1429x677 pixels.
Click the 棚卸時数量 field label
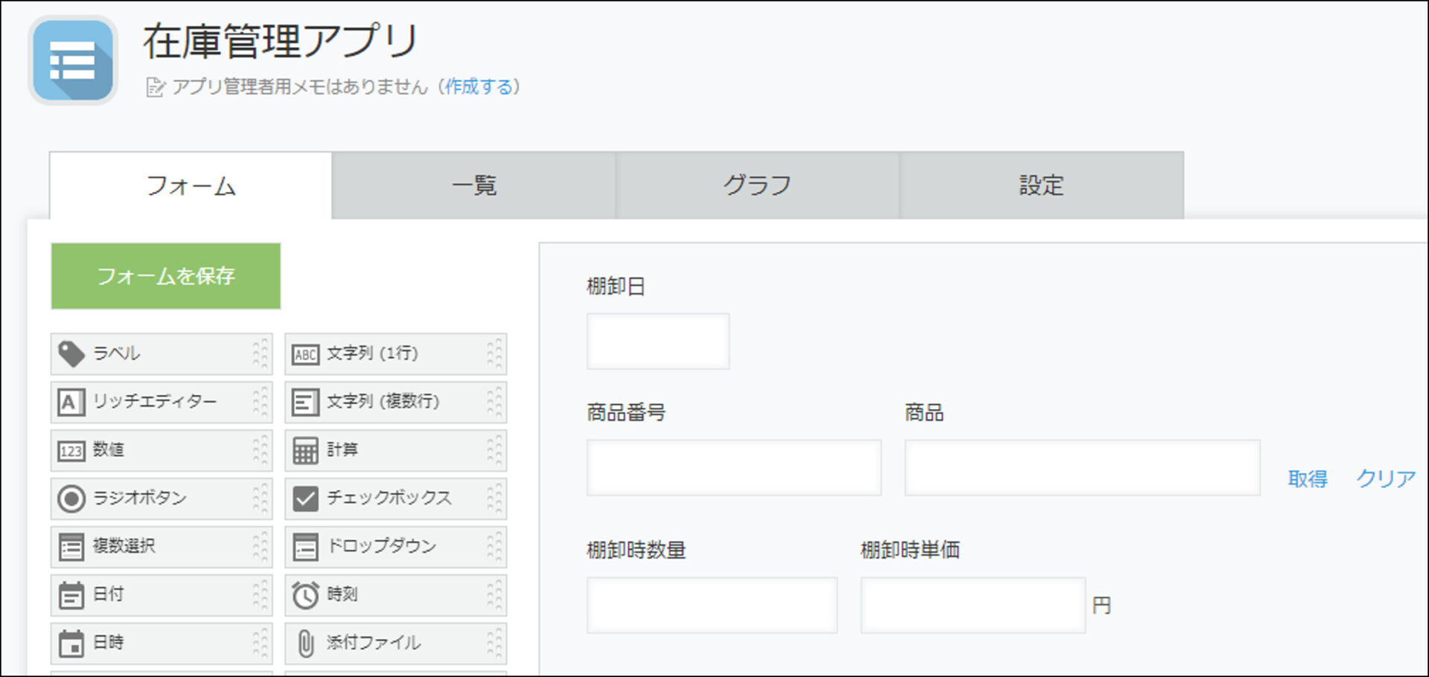coord(636,551)
